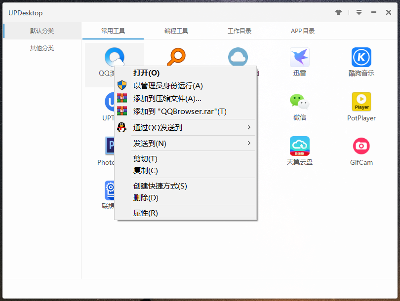The width and height of the screenshot is (400, 301).
Task: Open the GifCam app icon
Action: (x=361, y=146)
